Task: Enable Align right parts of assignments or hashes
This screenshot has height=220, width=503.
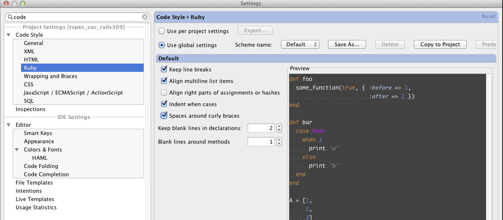Action: click(164, 92)
